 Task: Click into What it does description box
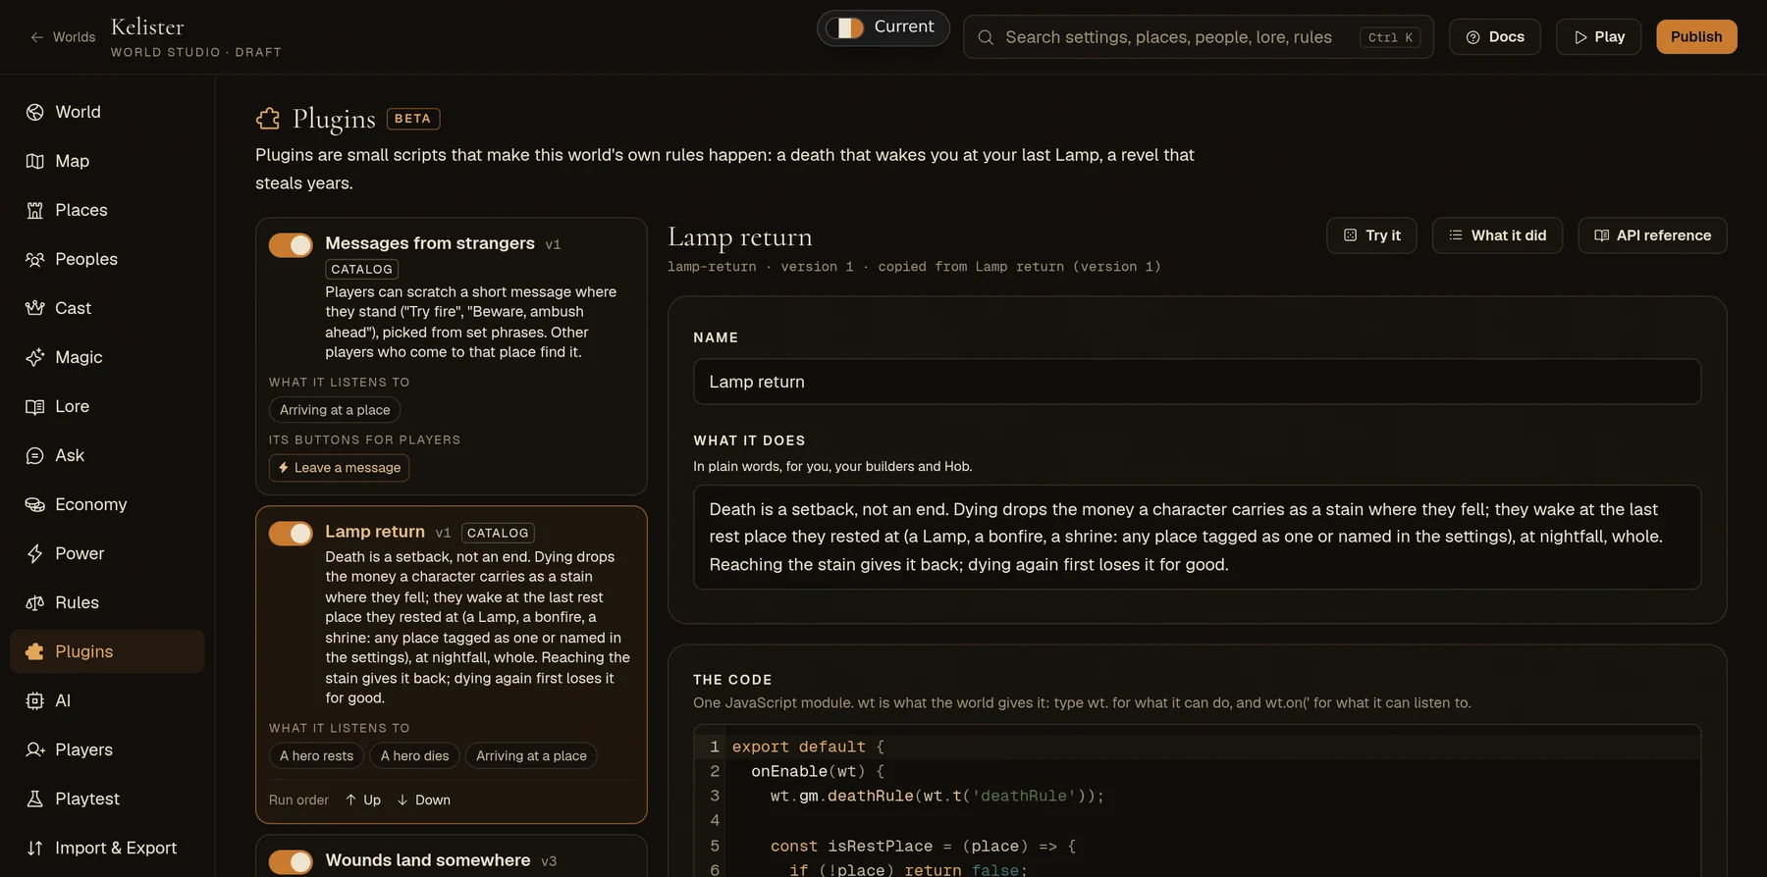(1198, 538)
